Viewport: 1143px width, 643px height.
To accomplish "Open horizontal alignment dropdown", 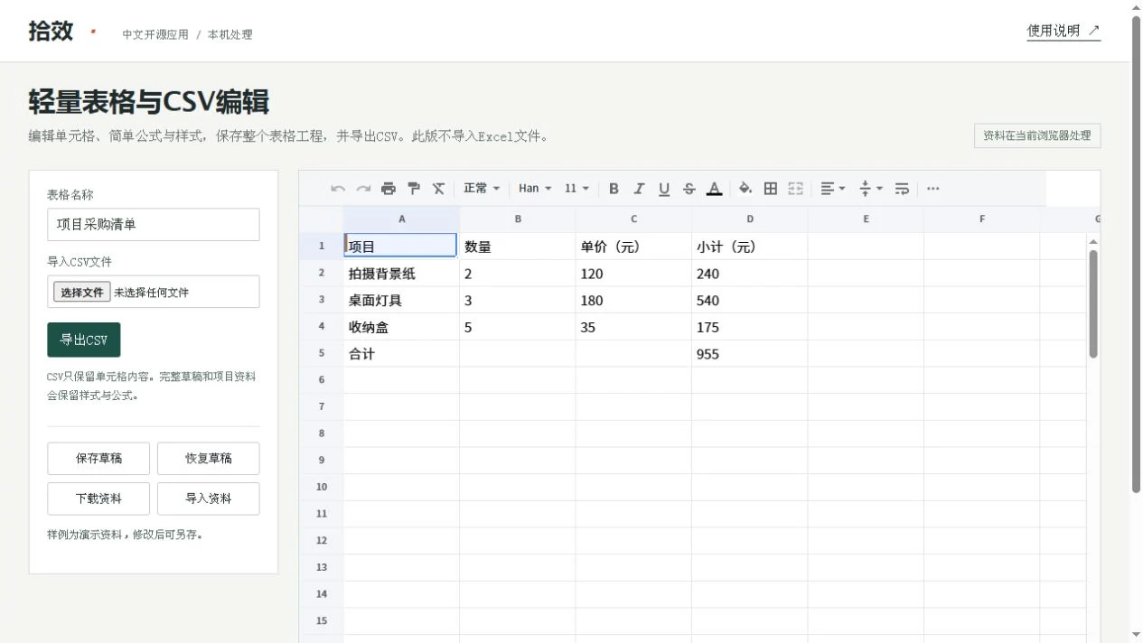I will coord(833,189).
